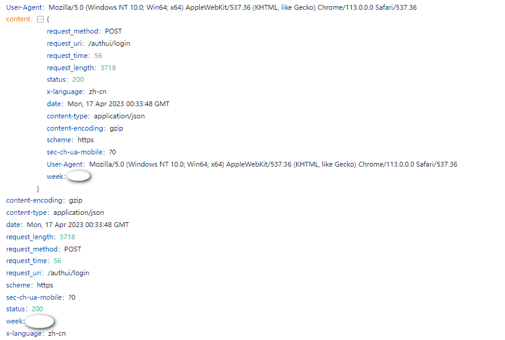This screenshot has height=340, width=505.
Task: Click the top-level content-encoding gzip value
Action: 76,200
